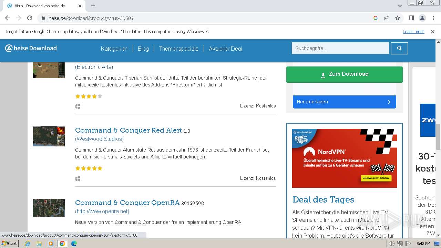Screen dimensions: 441x248
Task: Open the Blog menu item
Action: coord(143,49)
